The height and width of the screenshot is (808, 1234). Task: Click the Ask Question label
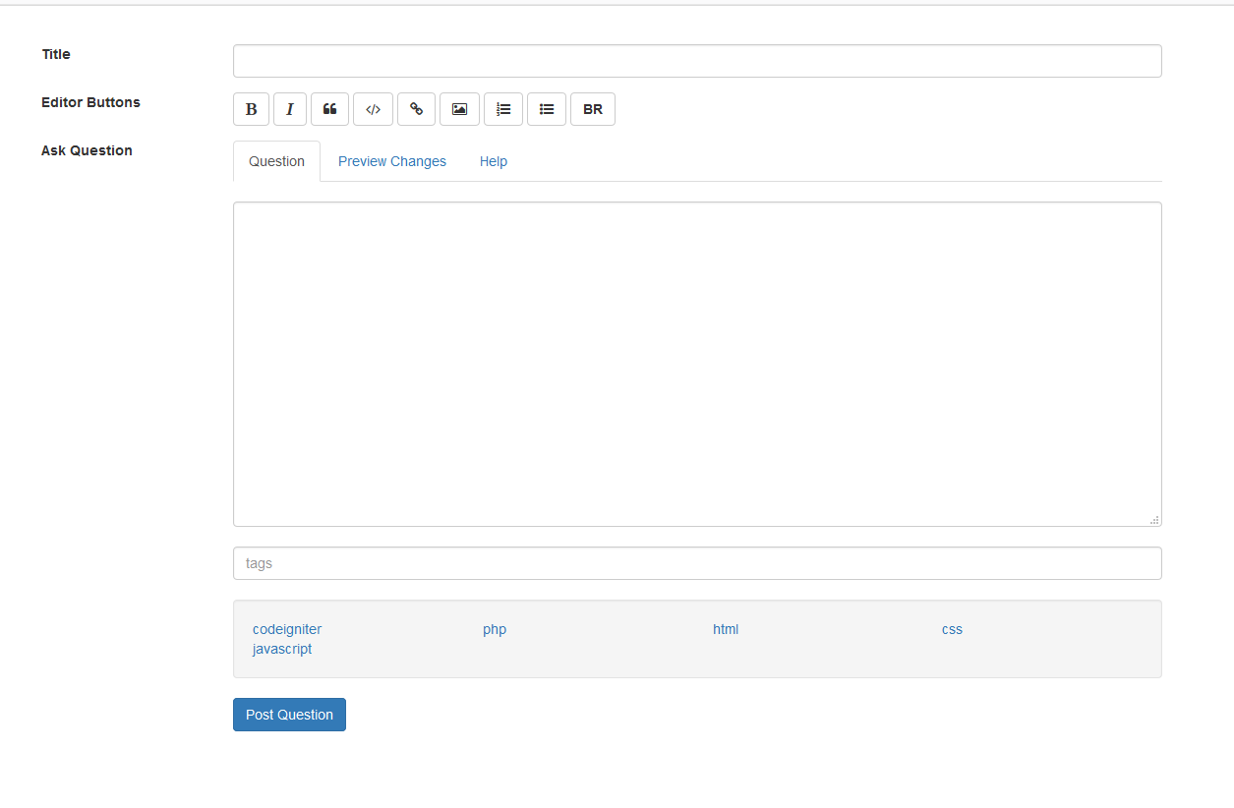pyautogui.click(x=87, y=150)
